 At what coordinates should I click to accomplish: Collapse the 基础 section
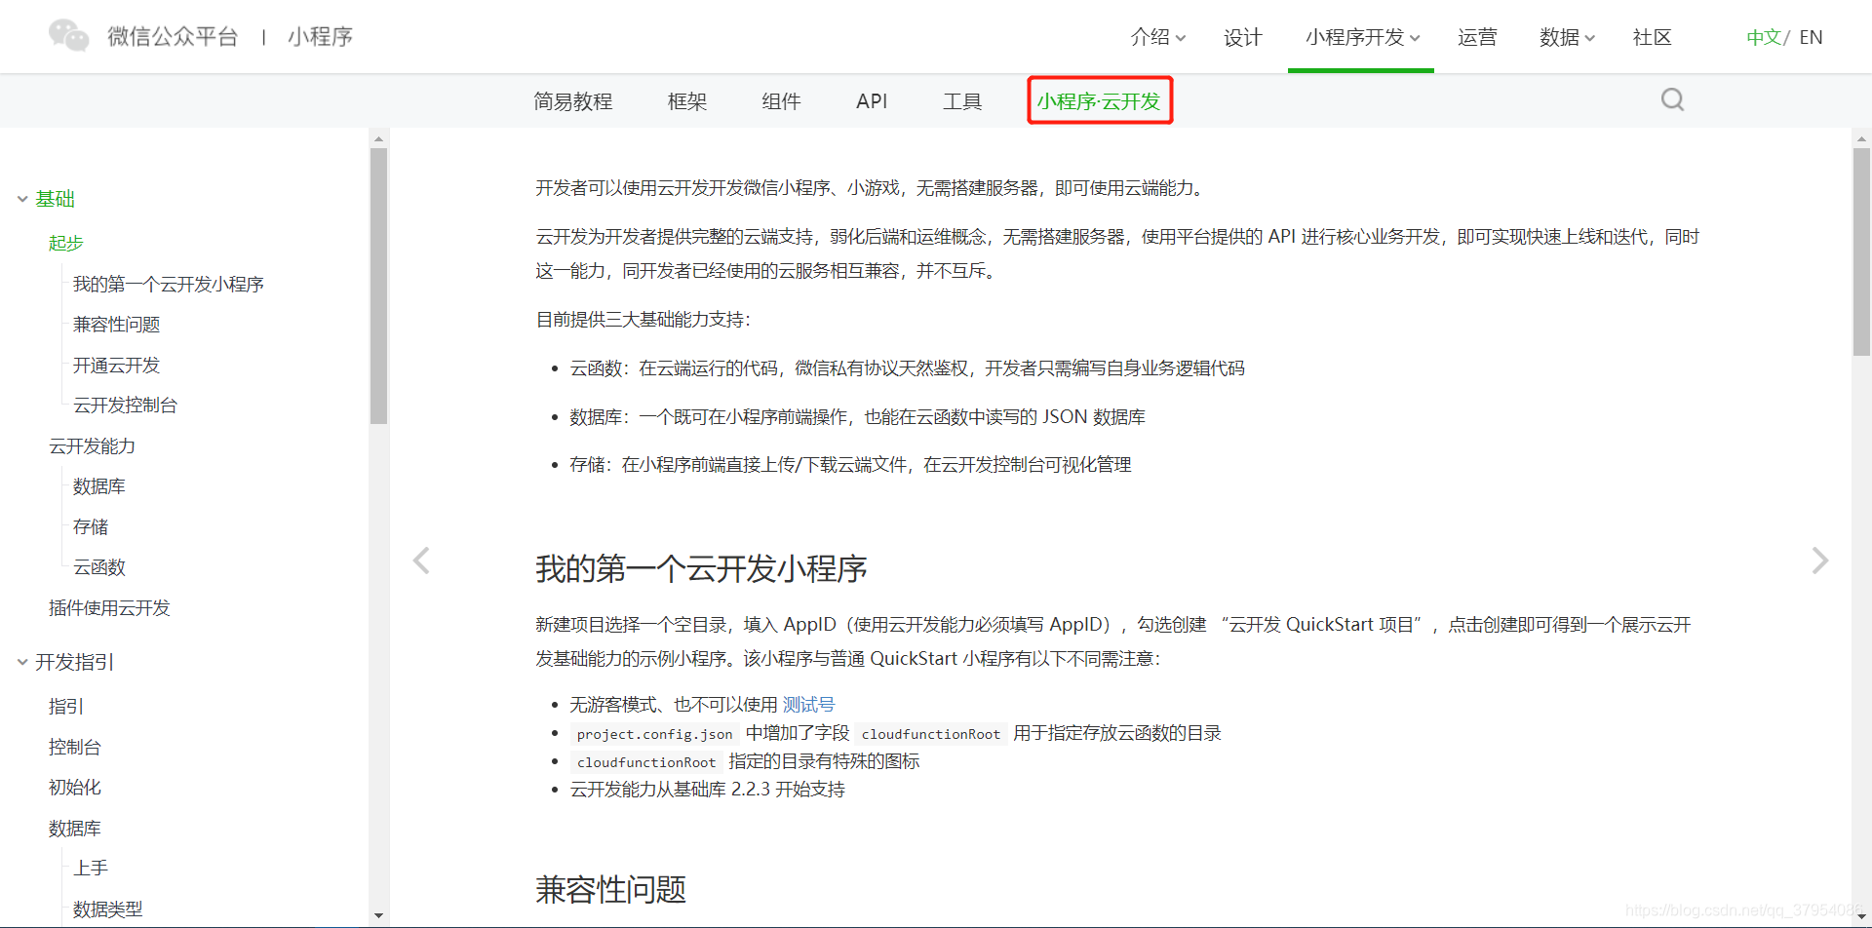pos(22,199)
